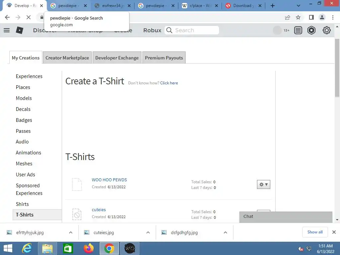Go back with the browser back arrow

point(7,17)
